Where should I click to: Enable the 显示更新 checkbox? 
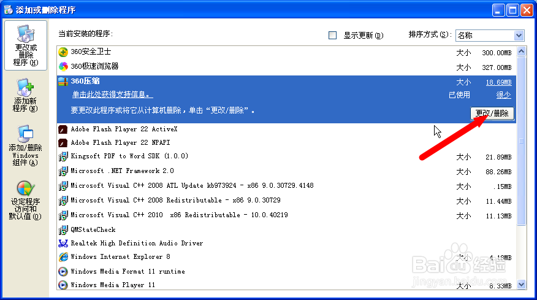[332, 36]
